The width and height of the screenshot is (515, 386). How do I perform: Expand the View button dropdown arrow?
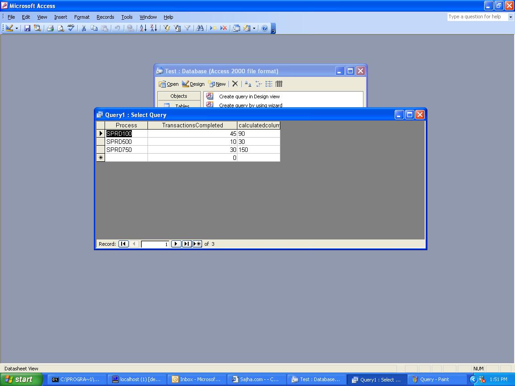[17, 28]
